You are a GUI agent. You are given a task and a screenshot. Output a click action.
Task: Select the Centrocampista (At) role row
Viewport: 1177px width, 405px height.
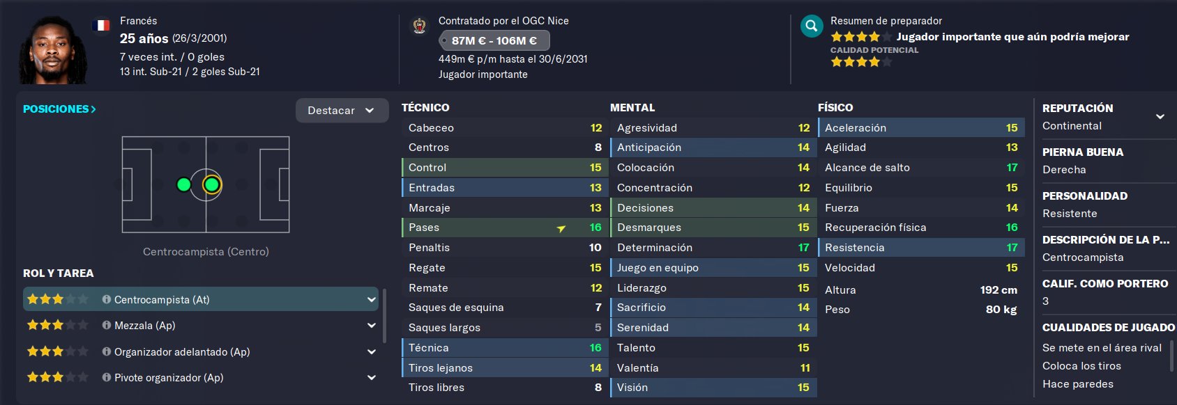(x=201, y=299)
